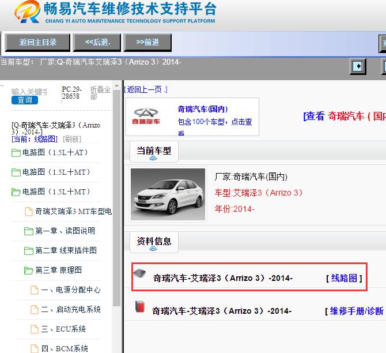386x353 pixels.
Task: Click the panel toggle arrow icon in gray bar
Action: point(358,66)
